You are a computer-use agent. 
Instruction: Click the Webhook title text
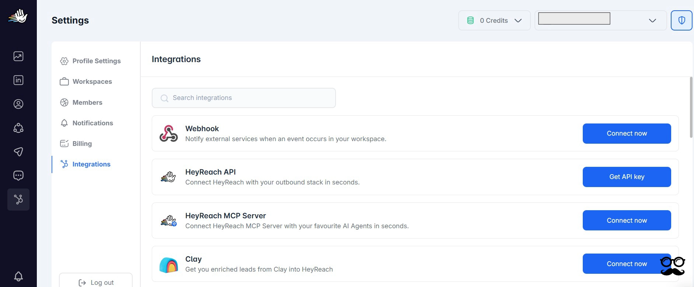pos(202,129)
